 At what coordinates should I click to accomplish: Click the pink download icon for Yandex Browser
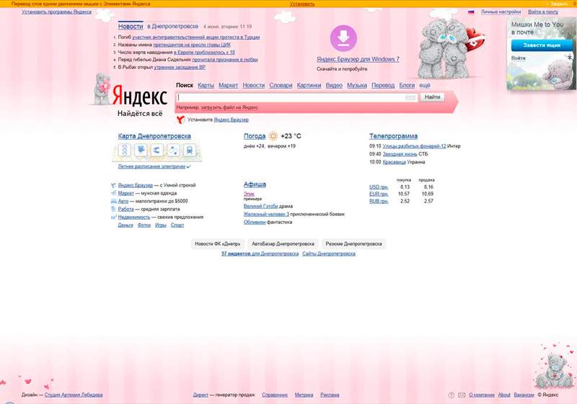click(x=343, y=38)
